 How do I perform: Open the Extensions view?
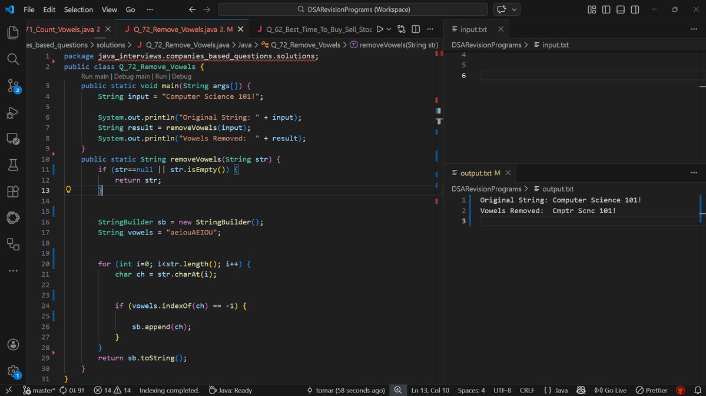click(13, 192)
